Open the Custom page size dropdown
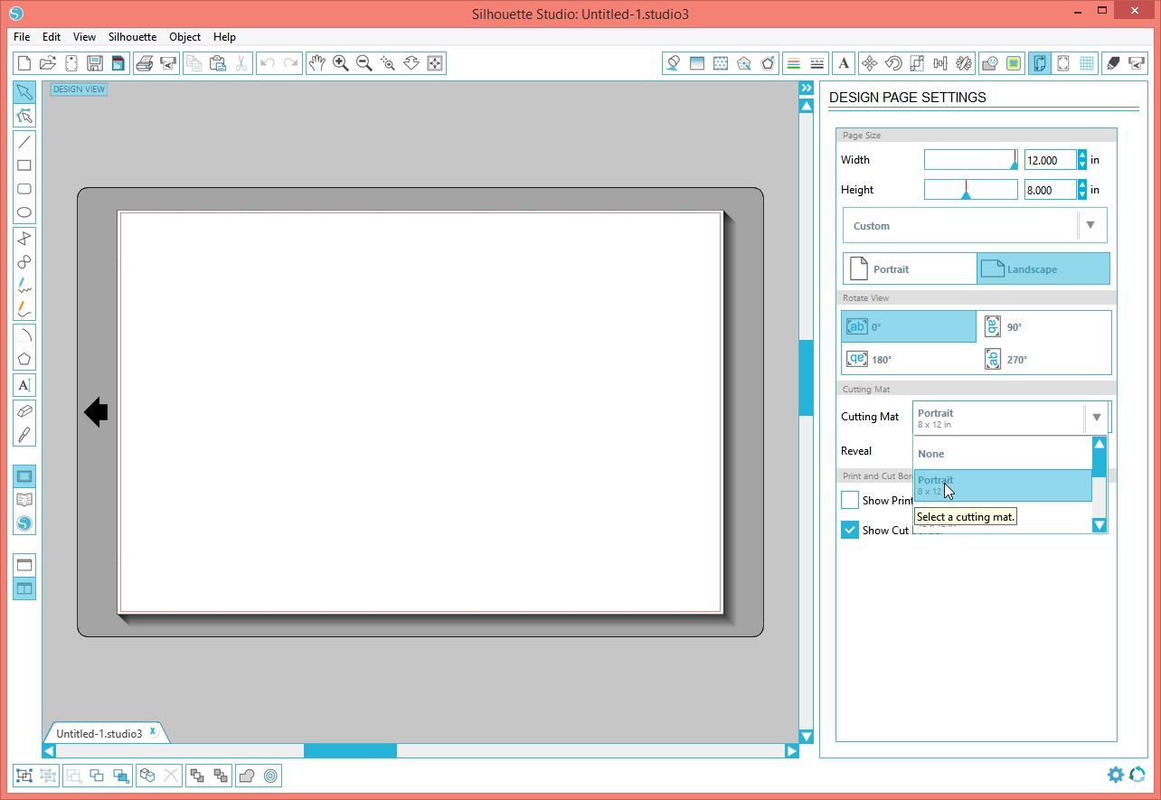Image resolution: width=1161 pixels, height=800 pixels. point(975,225)
